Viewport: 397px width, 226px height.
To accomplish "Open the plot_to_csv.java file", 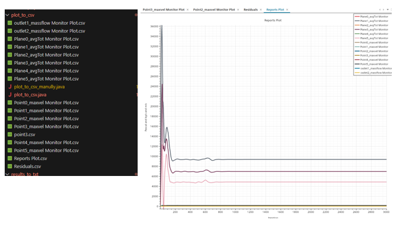I will tap(30, 95).
